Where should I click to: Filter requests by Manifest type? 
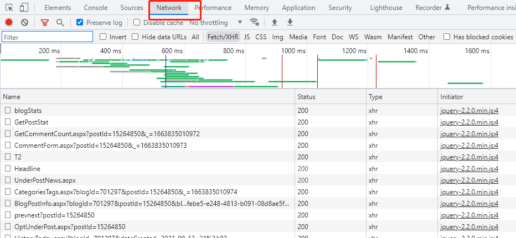(x=400, y=37)
